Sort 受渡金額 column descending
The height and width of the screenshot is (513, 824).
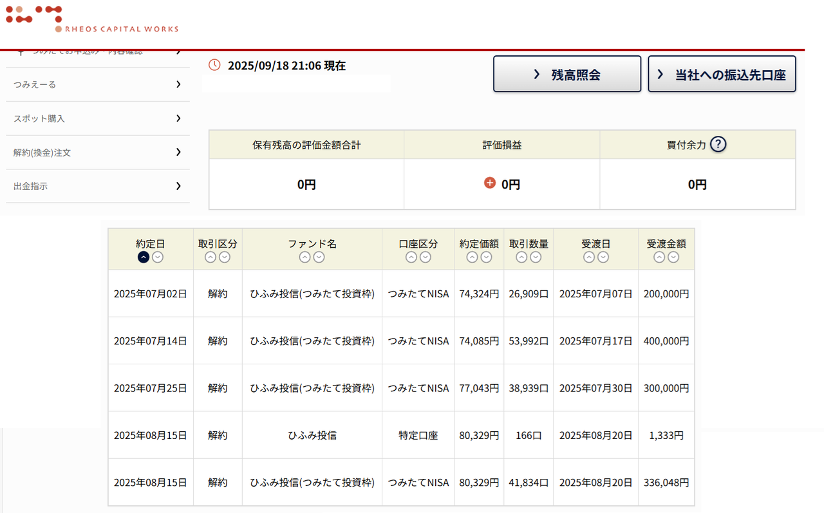click(673, 257)
